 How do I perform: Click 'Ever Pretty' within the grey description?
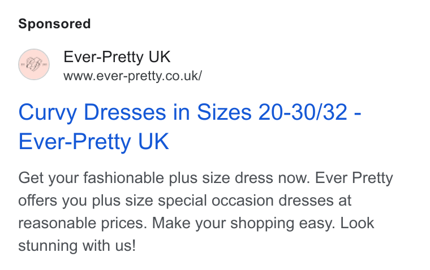(x=354, y=178)
